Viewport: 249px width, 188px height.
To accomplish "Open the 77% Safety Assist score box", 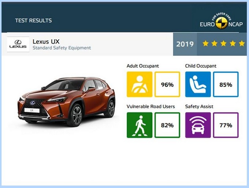I will [226, 125].
